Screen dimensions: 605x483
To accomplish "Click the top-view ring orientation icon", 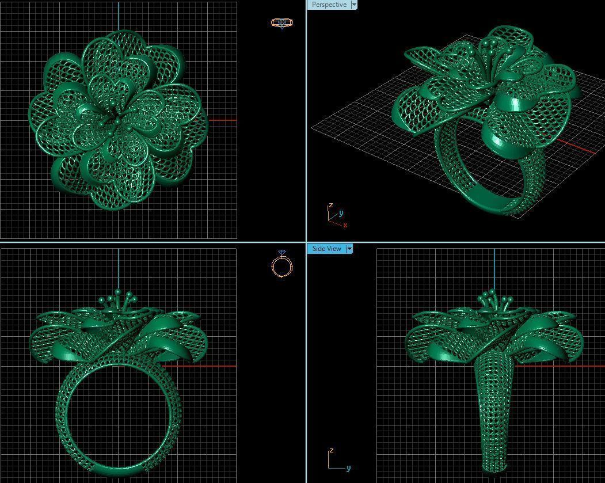I will coord(282,23).
